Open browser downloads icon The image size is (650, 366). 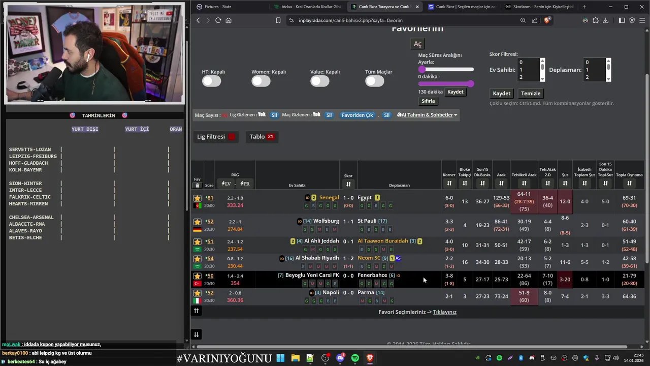[x=606, y=20]
